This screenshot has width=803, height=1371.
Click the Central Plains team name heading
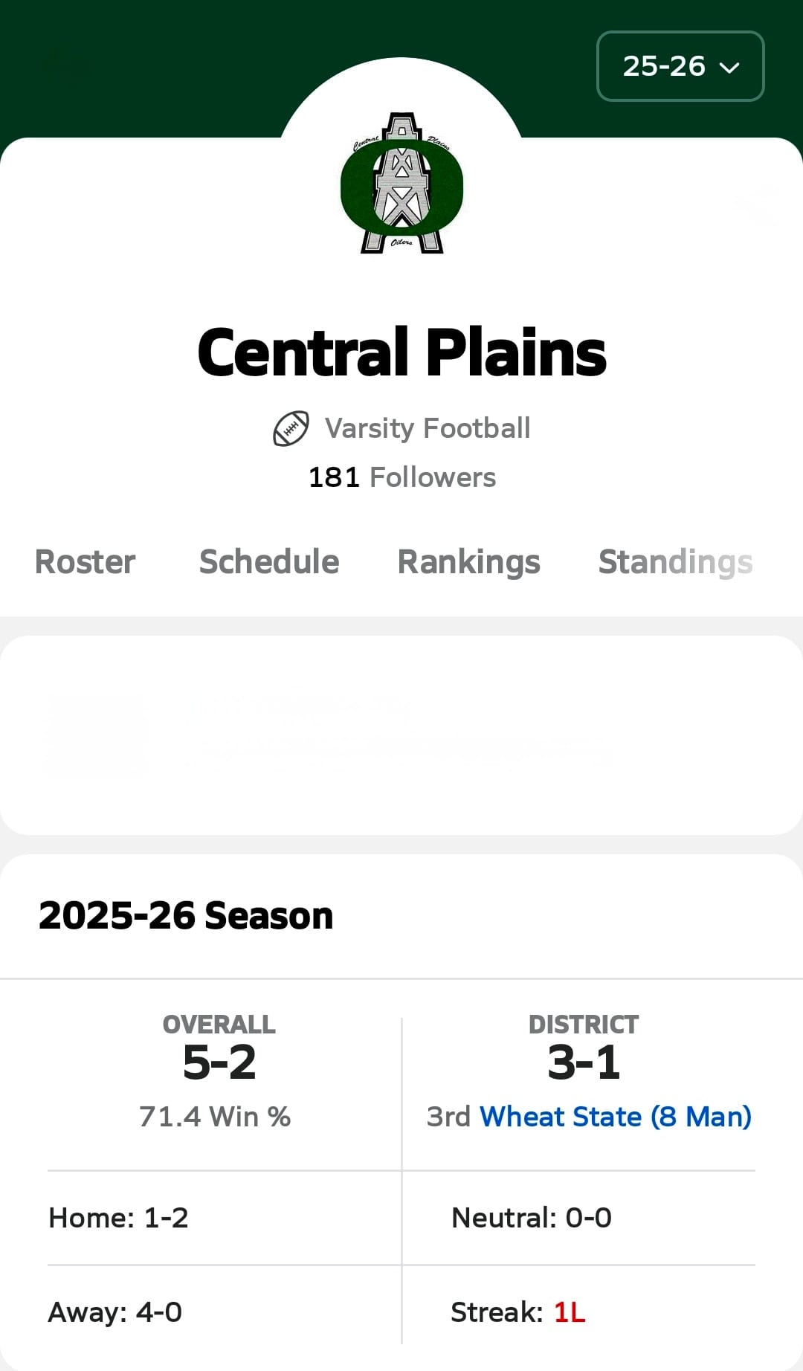coord(401,353)
